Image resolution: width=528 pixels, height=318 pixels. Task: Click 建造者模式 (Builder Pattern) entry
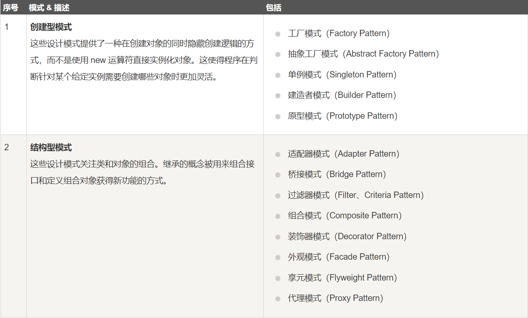coord(342,95)
